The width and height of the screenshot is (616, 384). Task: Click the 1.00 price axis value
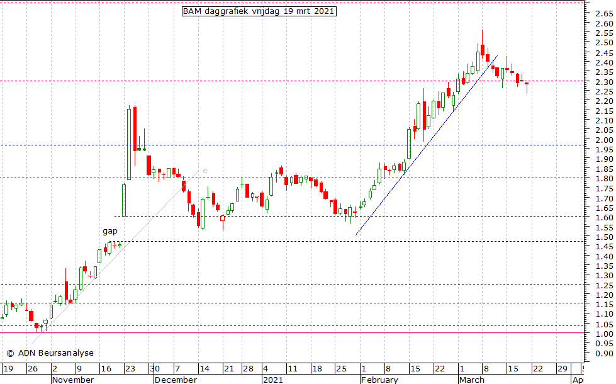604,334
